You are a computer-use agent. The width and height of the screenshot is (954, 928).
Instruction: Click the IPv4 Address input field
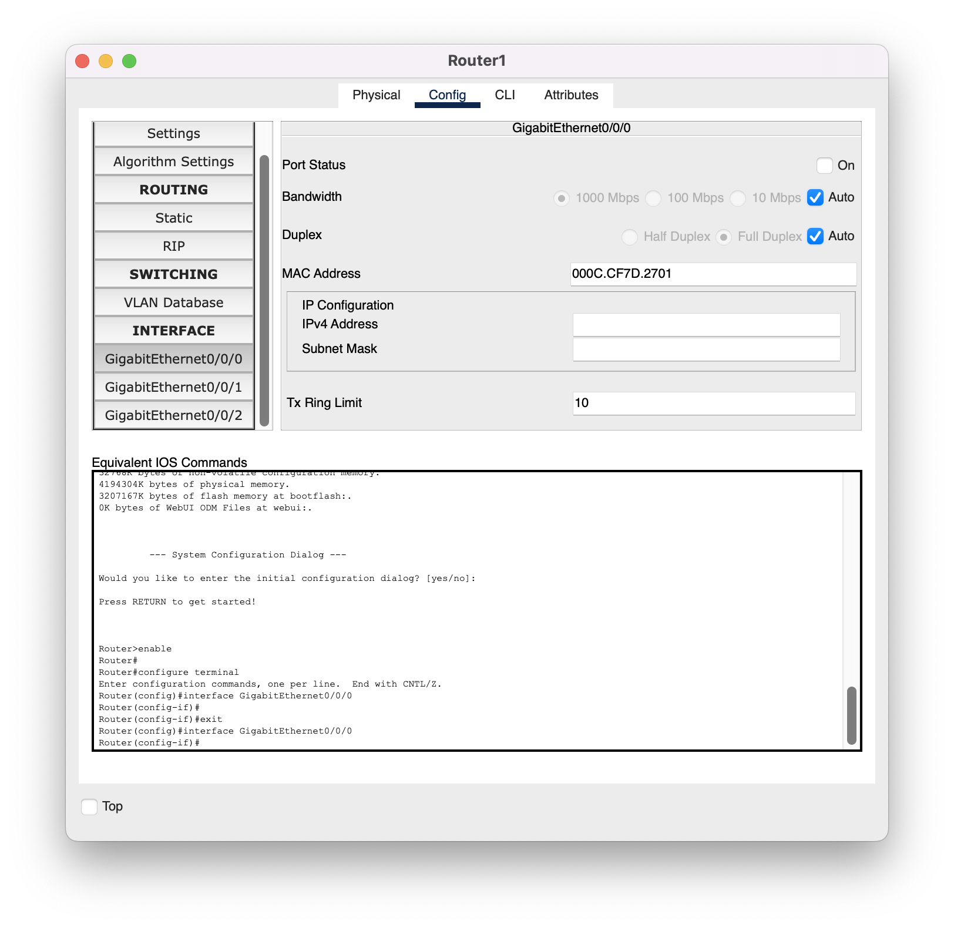706,325
